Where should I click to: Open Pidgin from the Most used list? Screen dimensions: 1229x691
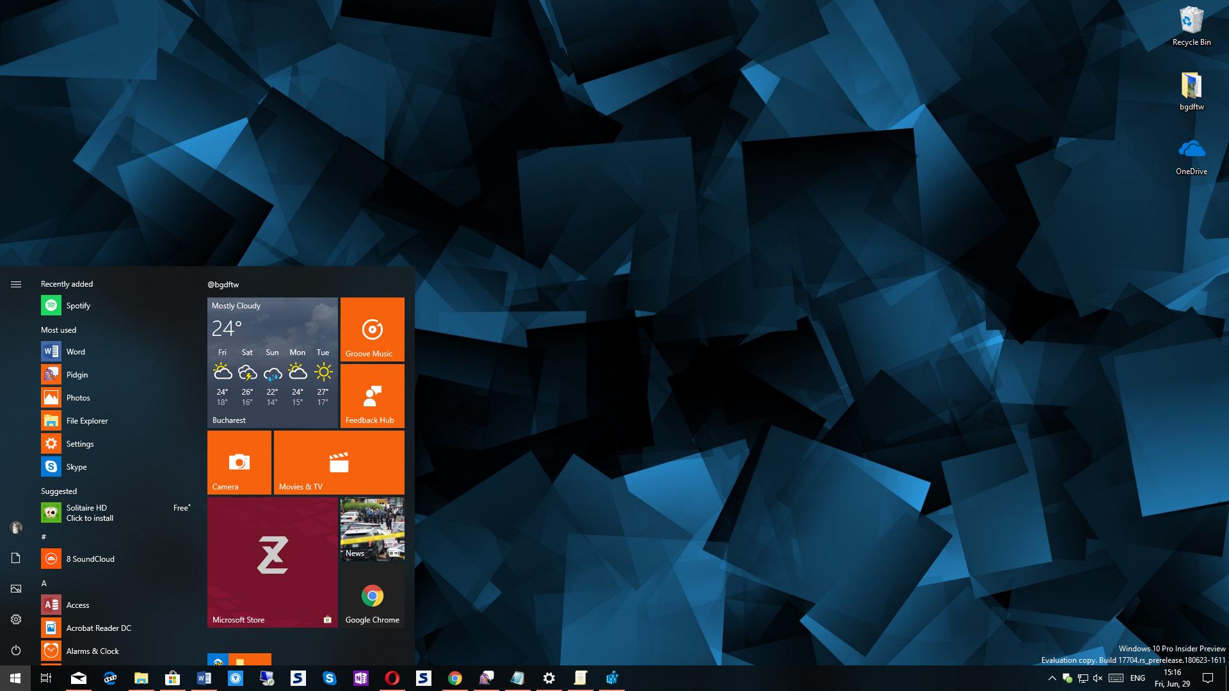[x=116, y=375]
